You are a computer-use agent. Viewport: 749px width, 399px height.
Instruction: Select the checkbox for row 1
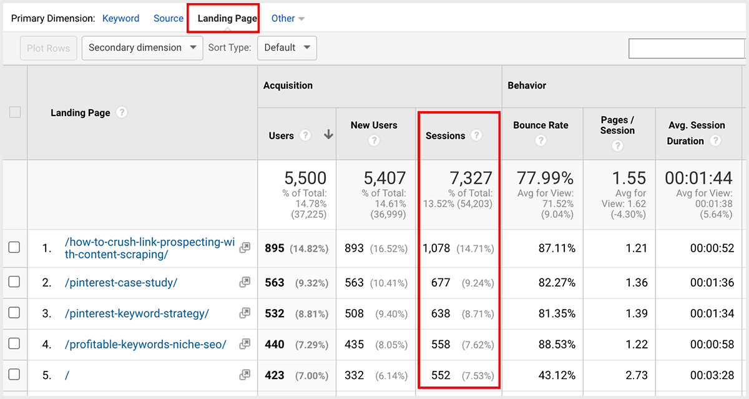pos(14,249)
